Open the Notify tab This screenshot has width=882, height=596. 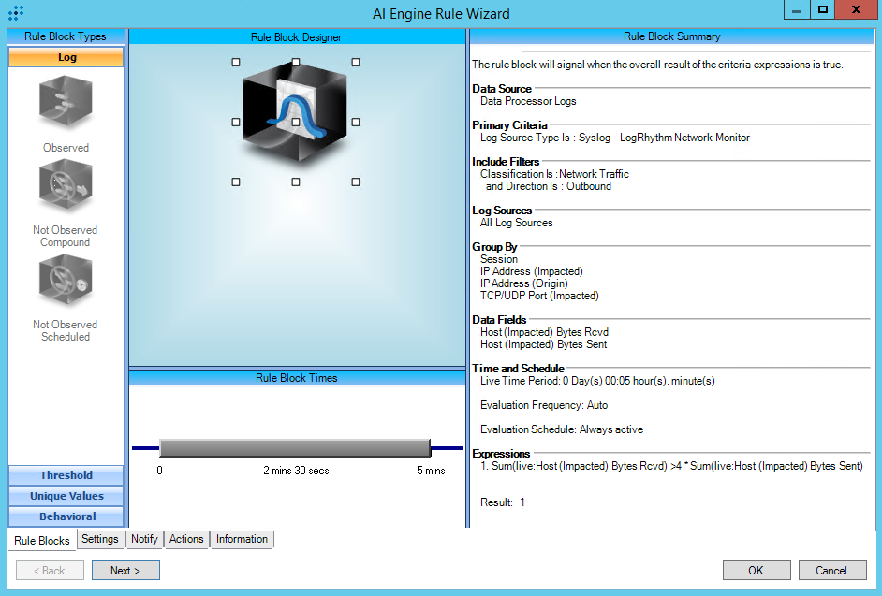144,539
